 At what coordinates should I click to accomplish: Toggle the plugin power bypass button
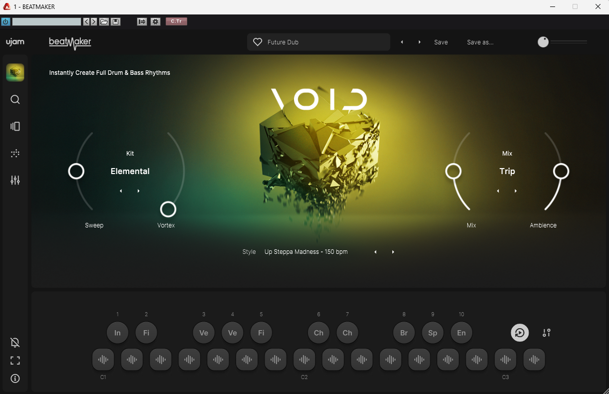[x=5, y=21]
